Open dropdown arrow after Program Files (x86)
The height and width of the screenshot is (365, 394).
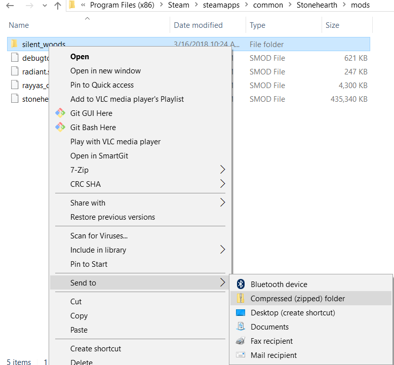[162, 5]
